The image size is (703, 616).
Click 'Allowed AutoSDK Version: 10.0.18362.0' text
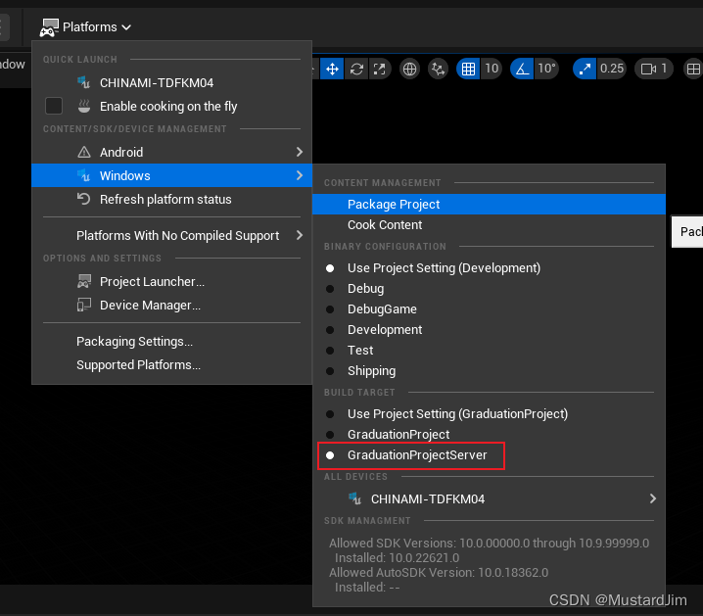click(439, 573)
